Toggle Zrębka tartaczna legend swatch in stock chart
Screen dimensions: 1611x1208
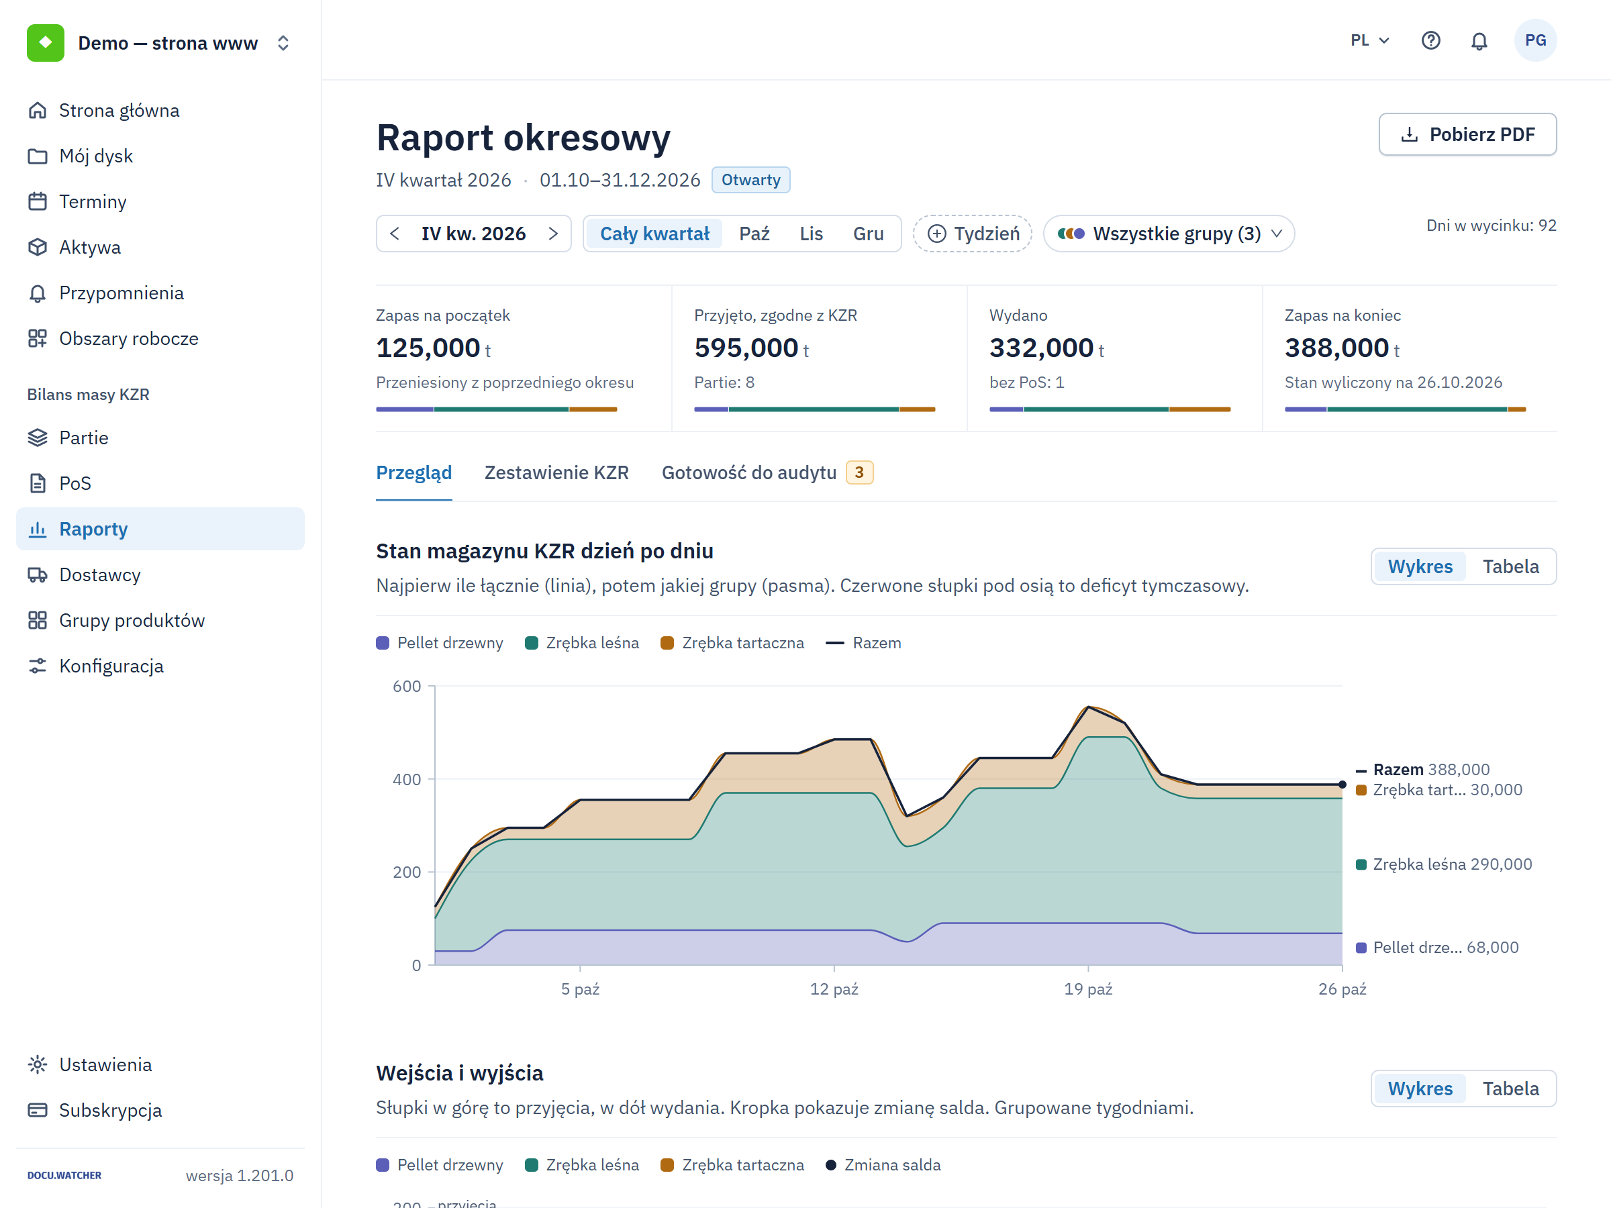(667, 643)
